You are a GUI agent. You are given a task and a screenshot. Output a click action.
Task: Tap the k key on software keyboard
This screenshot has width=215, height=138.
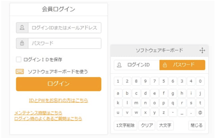pos(118,103)
